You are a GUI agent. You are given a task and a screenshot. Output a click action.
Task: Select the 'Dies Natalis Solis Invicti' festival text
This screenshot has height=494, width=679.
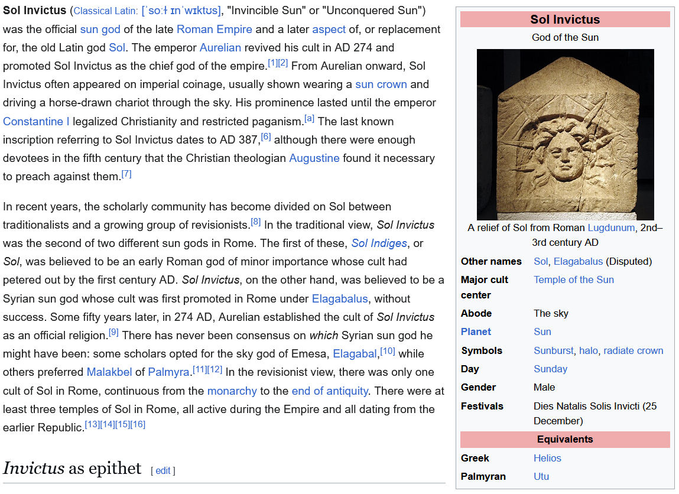click(x=586, y=406)
